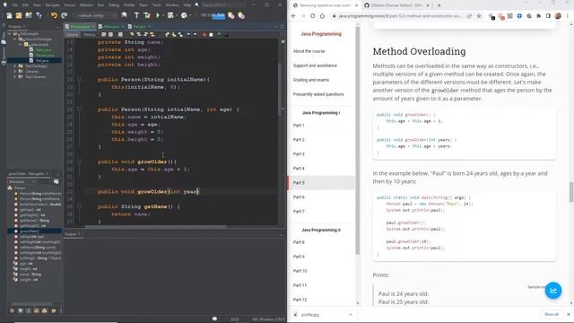
Task: Click the Java Programming sidebar title
Action: 321,34
